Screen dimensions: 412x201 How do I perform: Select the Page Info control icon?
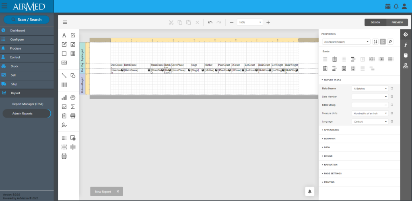click(x=73, y=138)
